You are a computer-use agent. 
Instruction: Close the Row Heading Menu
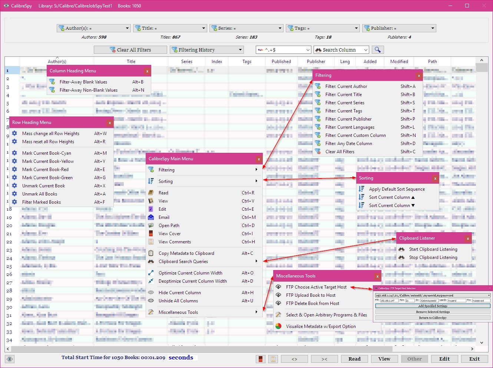[x=110, y=122]
